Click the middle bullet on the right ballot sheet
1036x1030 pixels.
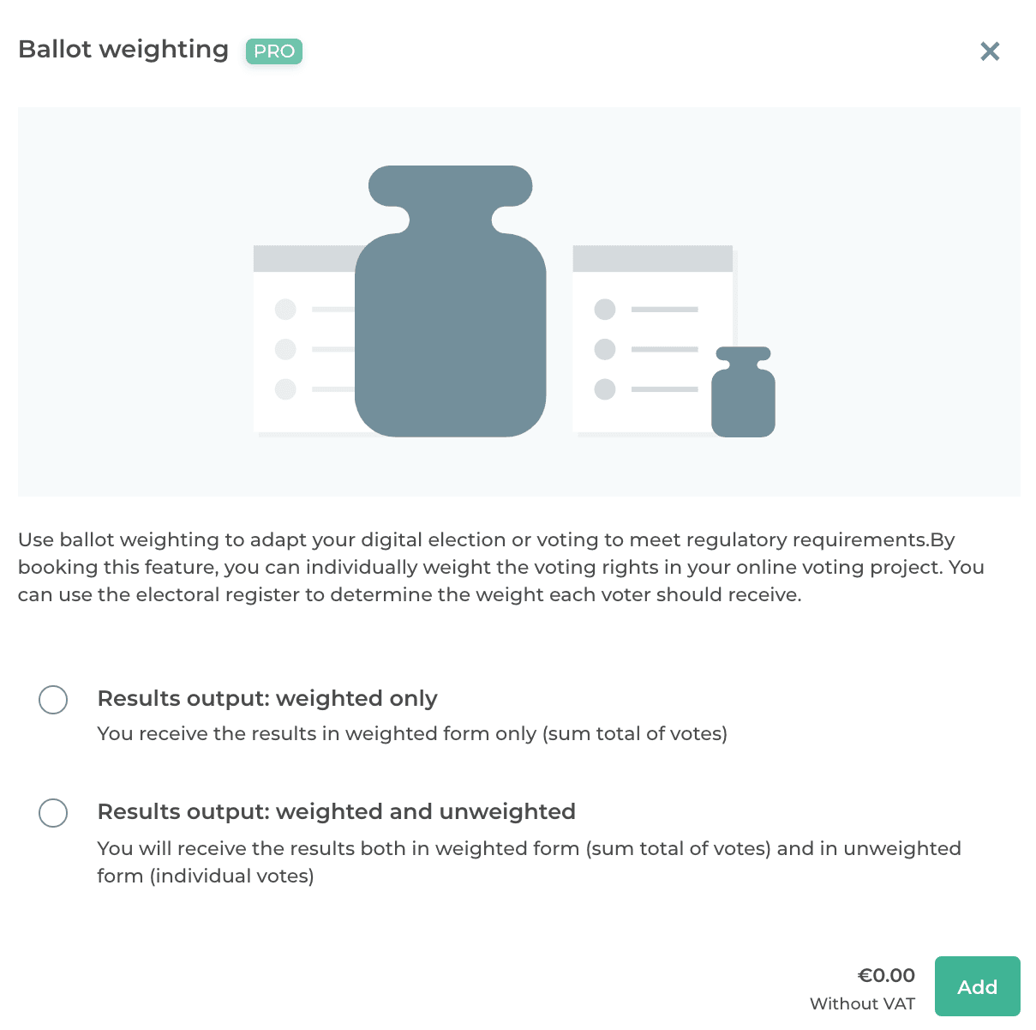(605, 349)
